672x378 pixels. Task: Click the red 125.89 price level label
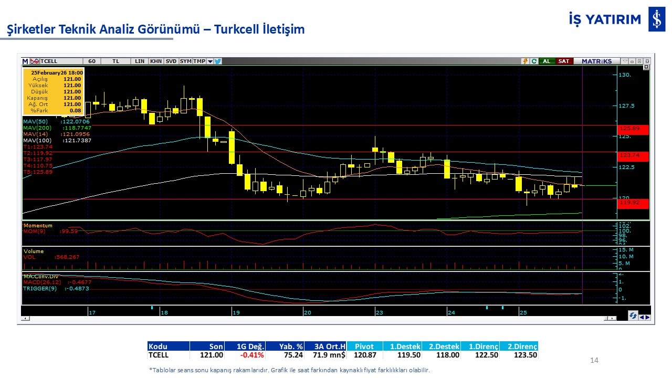[x=633, y=129]
